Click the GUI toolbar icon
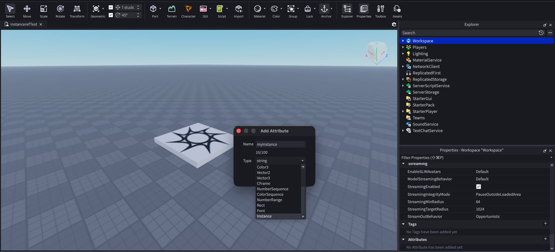The image size is (555, 252). [203, 9]
